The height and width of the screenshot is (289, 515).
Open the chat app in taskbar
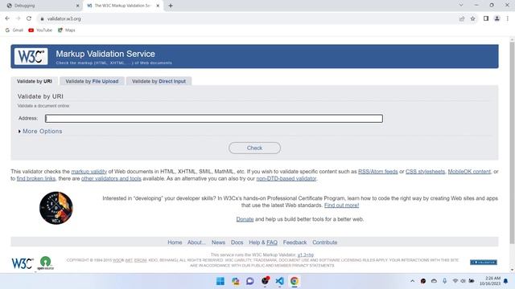250,281
